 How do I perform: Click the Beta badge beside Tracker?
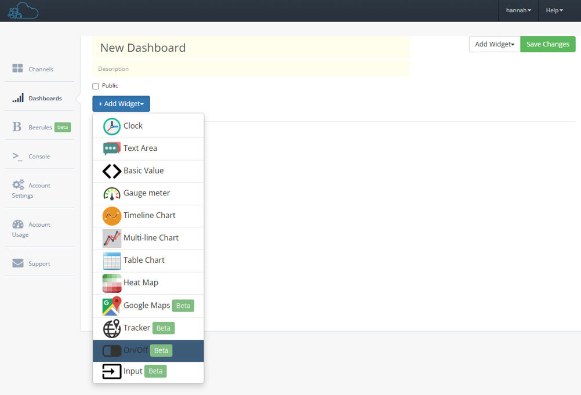[164, 328]
